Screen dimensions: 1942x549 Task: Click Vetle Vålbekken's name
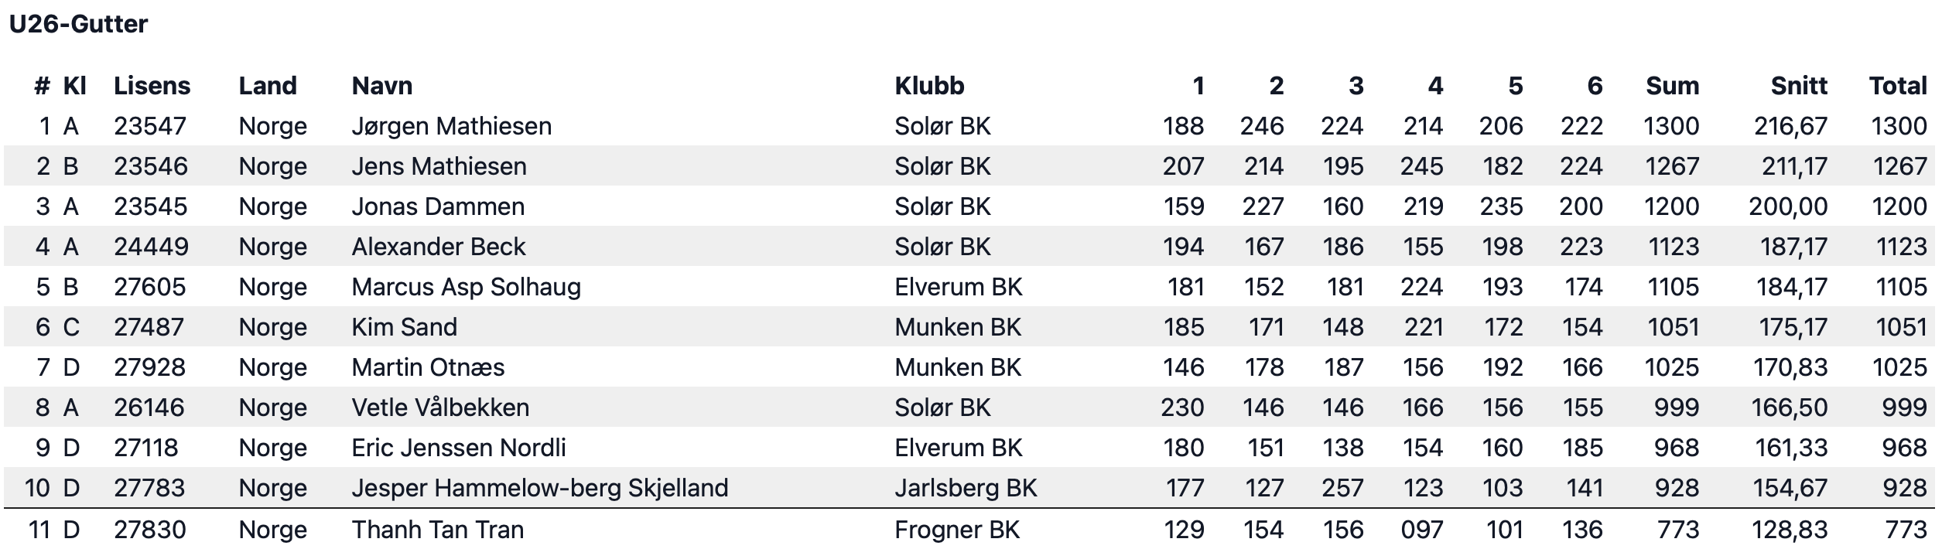[x=440, y=407]
